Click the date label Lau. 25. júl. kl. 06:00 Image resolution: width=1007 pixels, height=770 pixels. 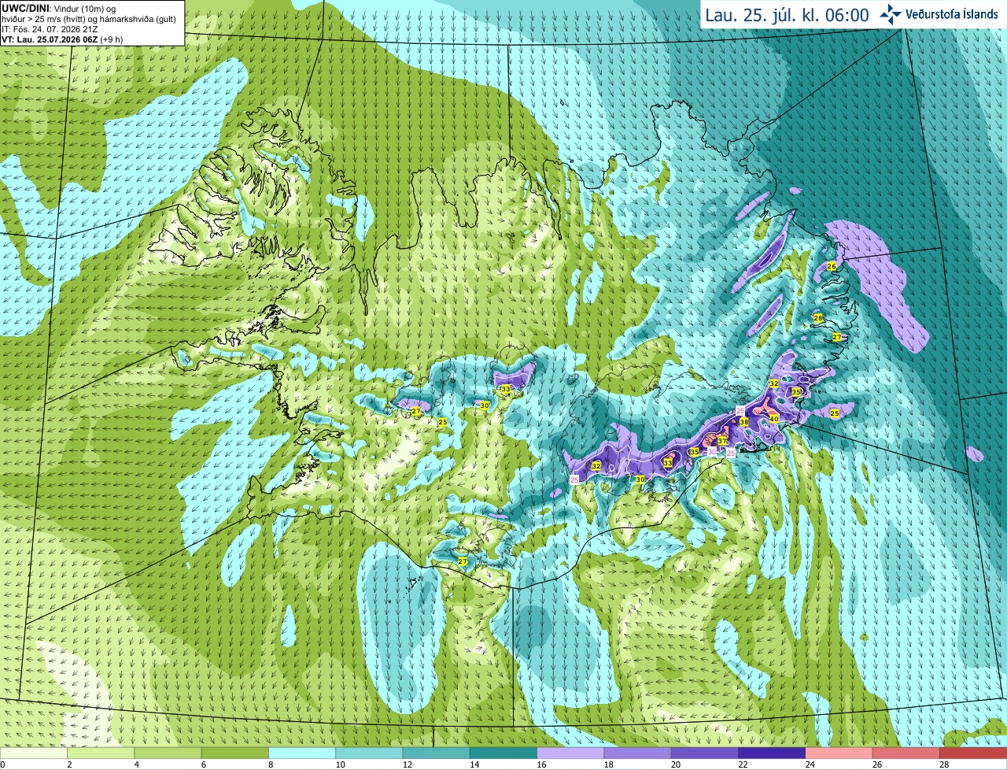click(787, 15)
